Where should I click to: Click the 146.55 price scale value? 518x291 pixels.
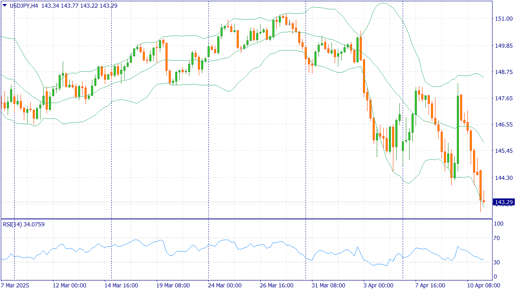[x=504, y=124]
